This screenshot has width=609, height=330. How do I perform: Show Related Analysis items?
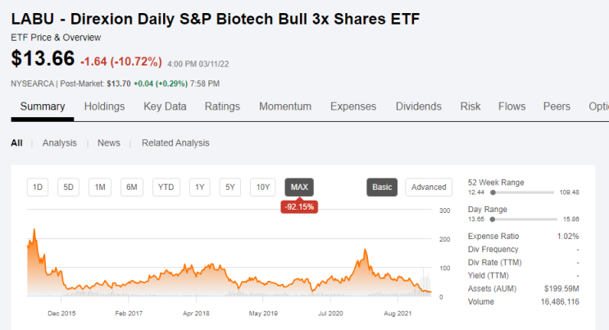pos(175,142)
